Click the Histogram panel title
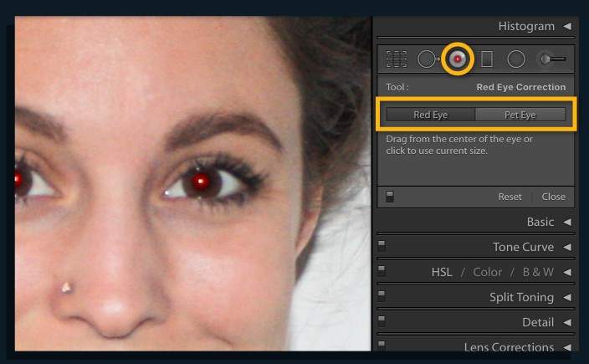Screen dimensions: 589x364 pyautogui.click(x=526, y=26)
